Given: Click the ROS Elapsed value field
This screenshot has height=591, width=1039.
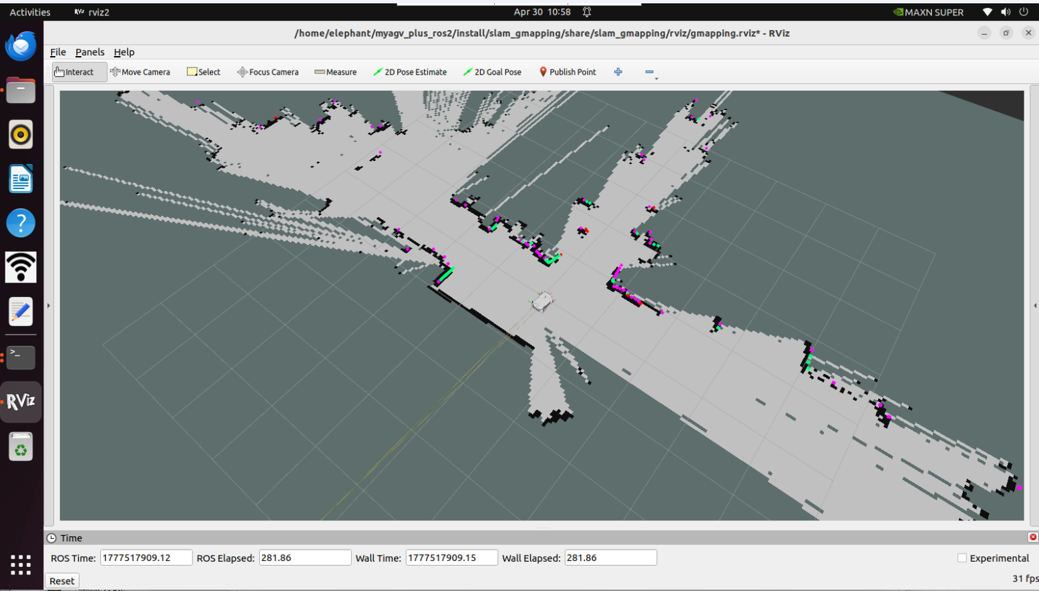Looking at the screenshot, I should (x=305, y=558).
